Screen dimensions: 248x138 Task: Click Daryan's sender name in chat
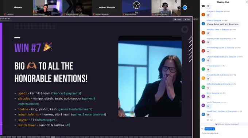pyautogui.click(x=210, y=11)
